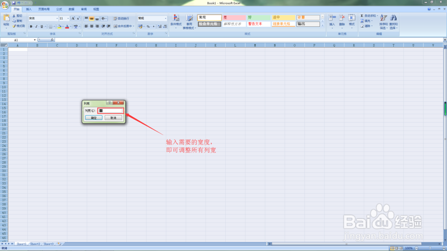Click the Name Box showing A1
Viewport: 447px width, 251px height.
(x=18, y=40)
